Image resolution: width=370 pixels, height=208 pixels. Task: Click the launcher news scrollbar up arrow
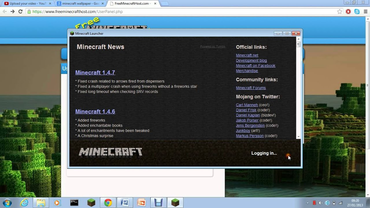coord(298,39)
